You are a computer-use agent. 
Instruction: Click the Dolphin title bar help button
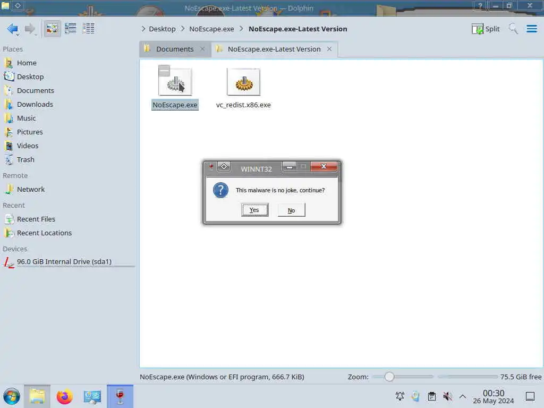(x=480, y=6)
